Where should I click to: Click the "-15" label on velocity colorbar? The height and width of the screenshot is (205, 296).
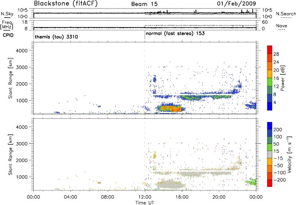pos(278,158)
